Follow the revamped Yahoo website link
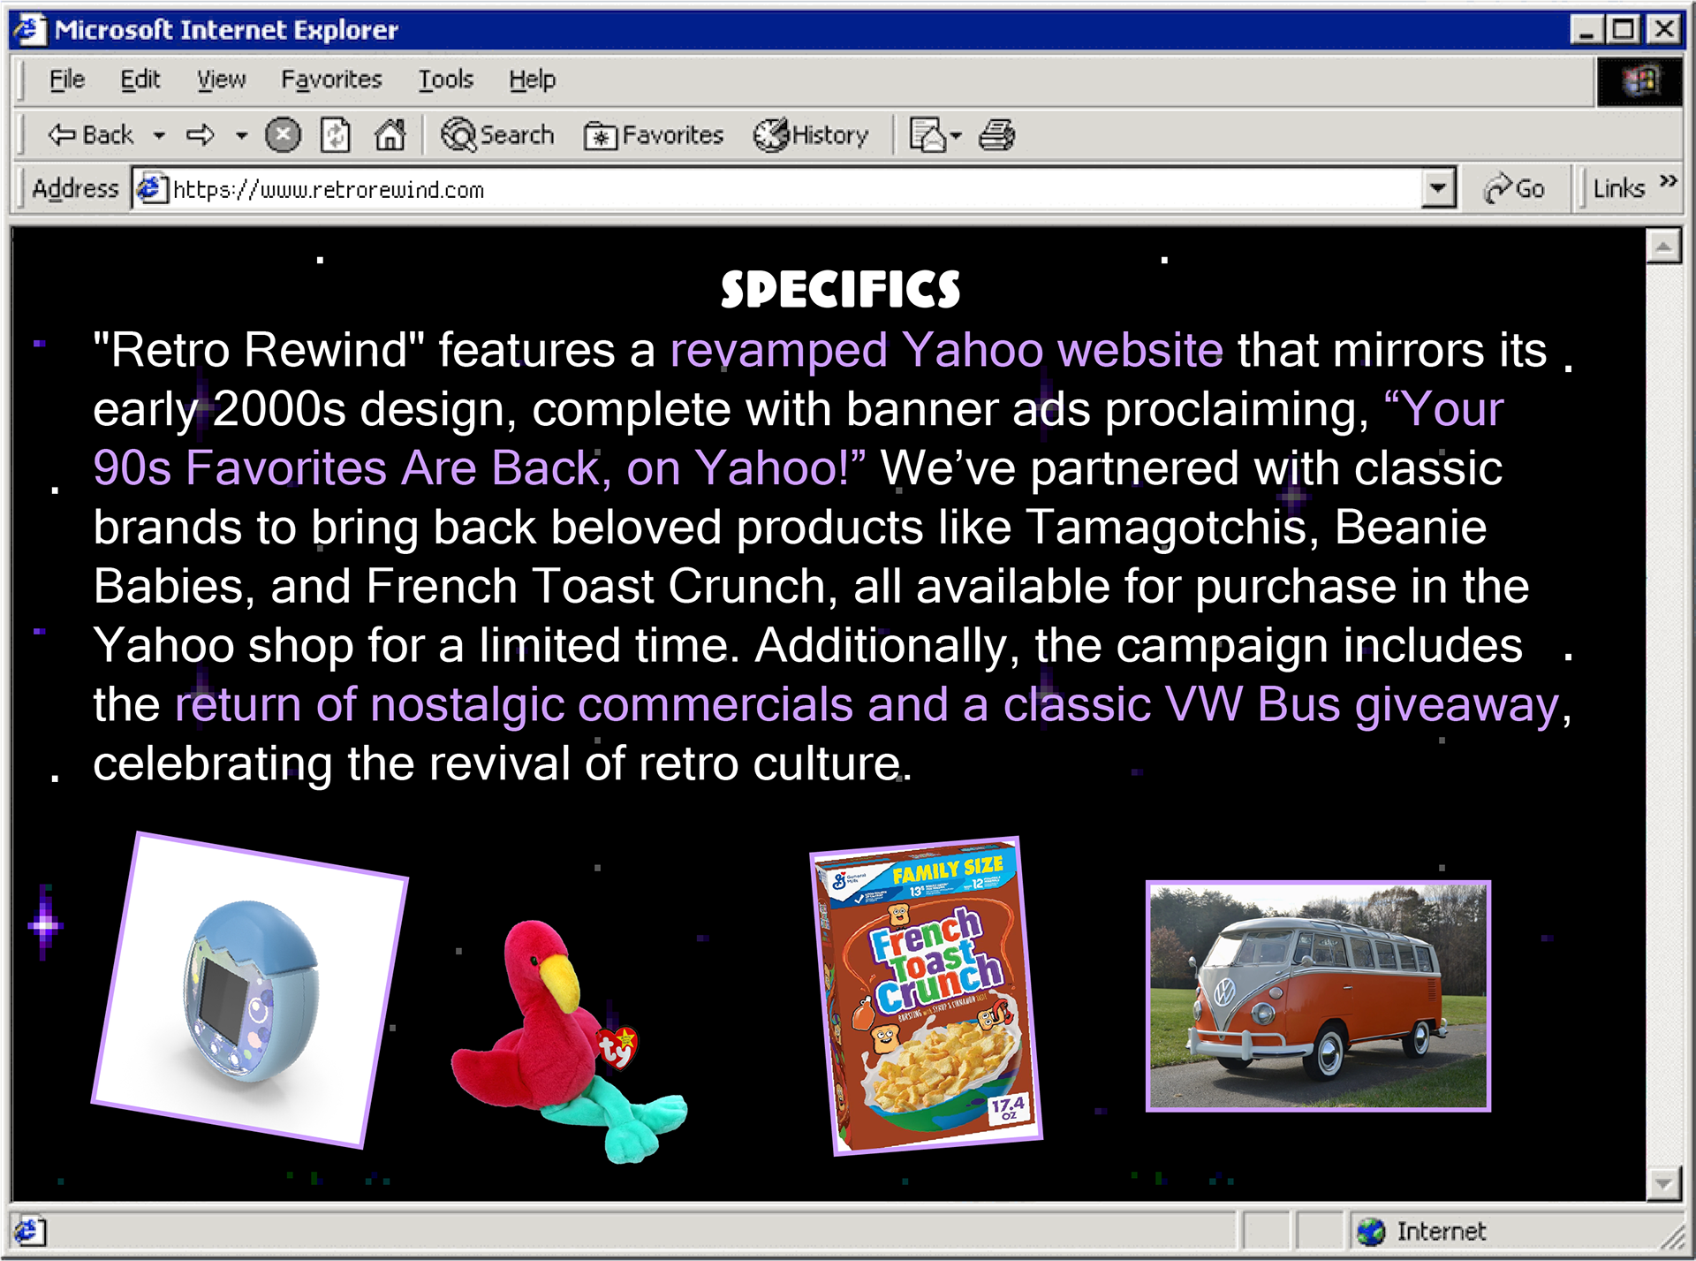Viewport: 1696px width, 1261px height. [946, 350]
